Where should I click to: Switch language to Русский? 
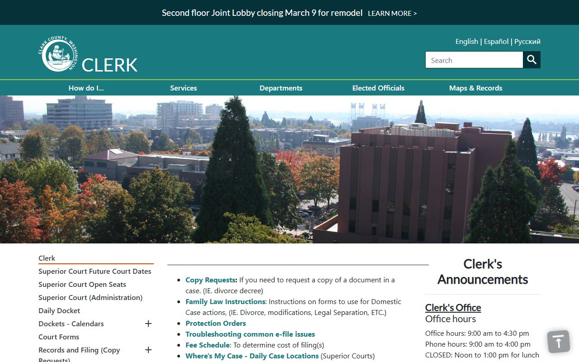(527, 41)
